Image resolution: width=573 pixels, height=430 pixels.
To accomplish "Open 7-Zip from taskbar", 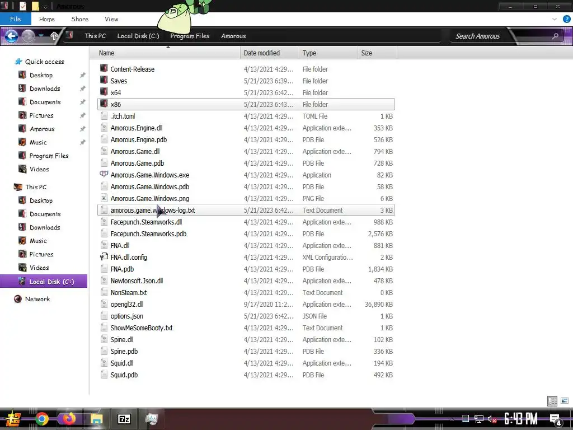I will (x=124, y=419).
